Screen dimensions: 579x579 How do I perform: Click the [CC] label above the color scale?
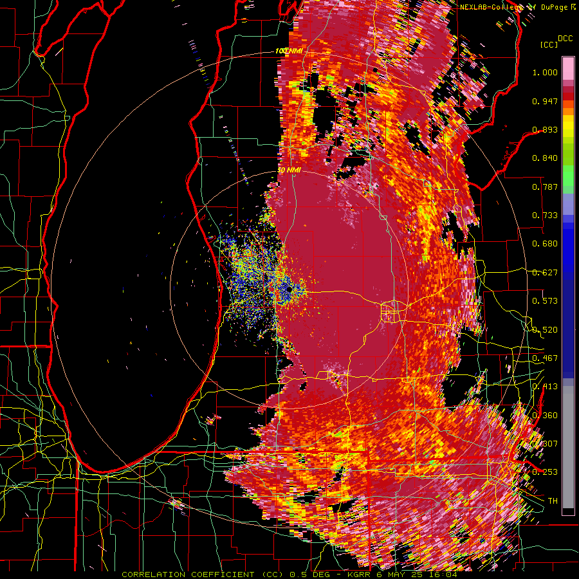[549, 44]
